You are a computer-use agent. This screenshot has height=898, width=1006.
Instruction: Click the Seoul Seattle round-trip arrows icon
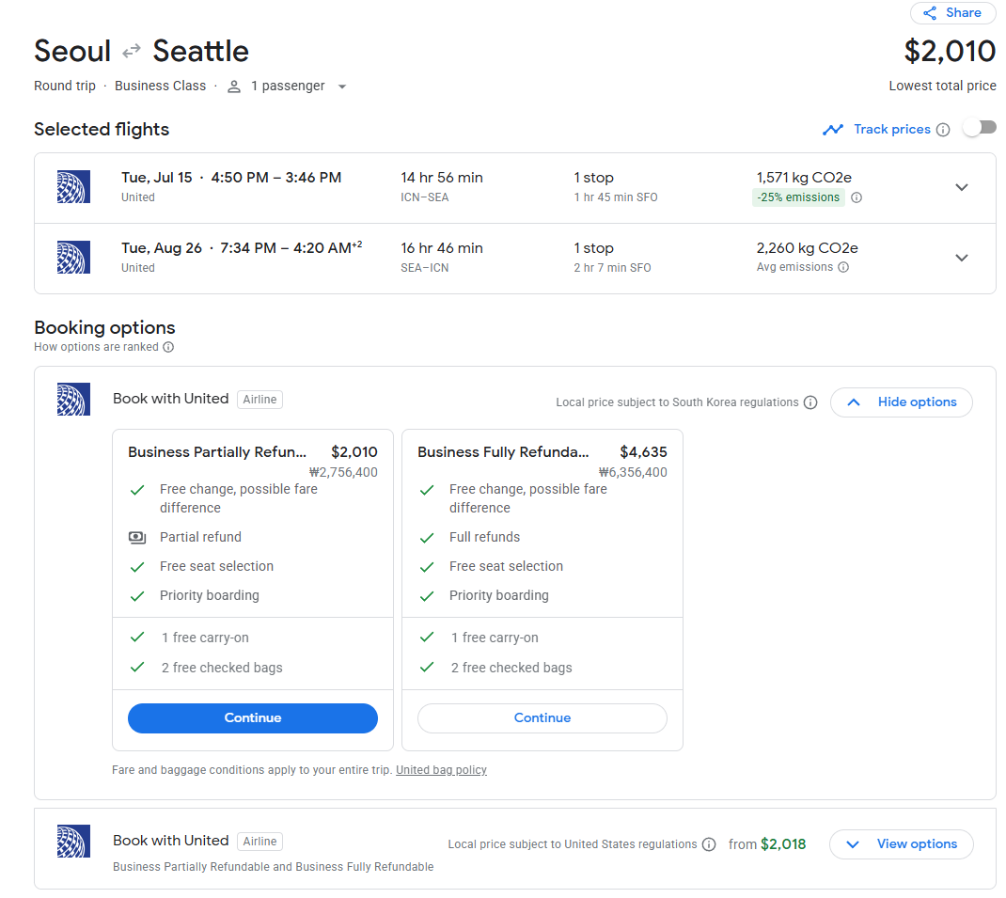pyautogui.click(x=132, y=51)
